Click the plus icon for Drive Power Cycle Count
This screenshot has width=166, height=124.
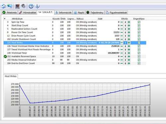tap(129, 36)
